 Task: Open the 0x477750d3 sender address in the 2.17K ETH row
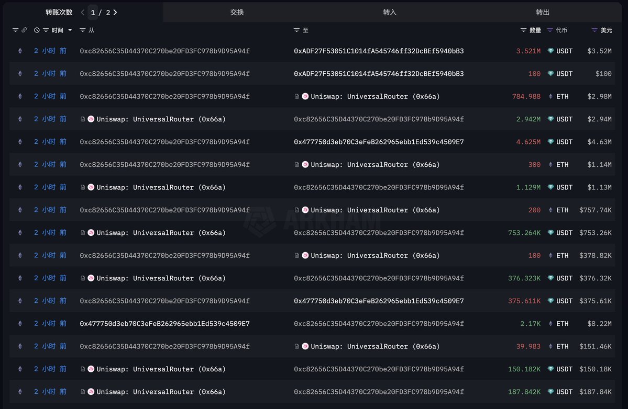[x=164, y=323]
